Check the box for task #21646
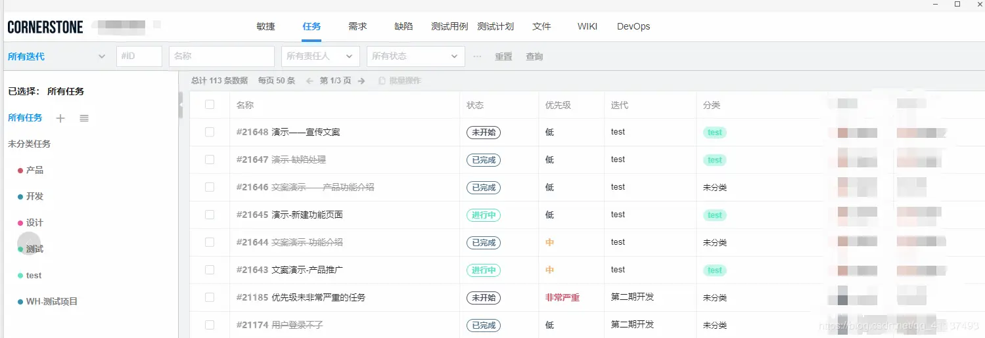 point(210,187)
